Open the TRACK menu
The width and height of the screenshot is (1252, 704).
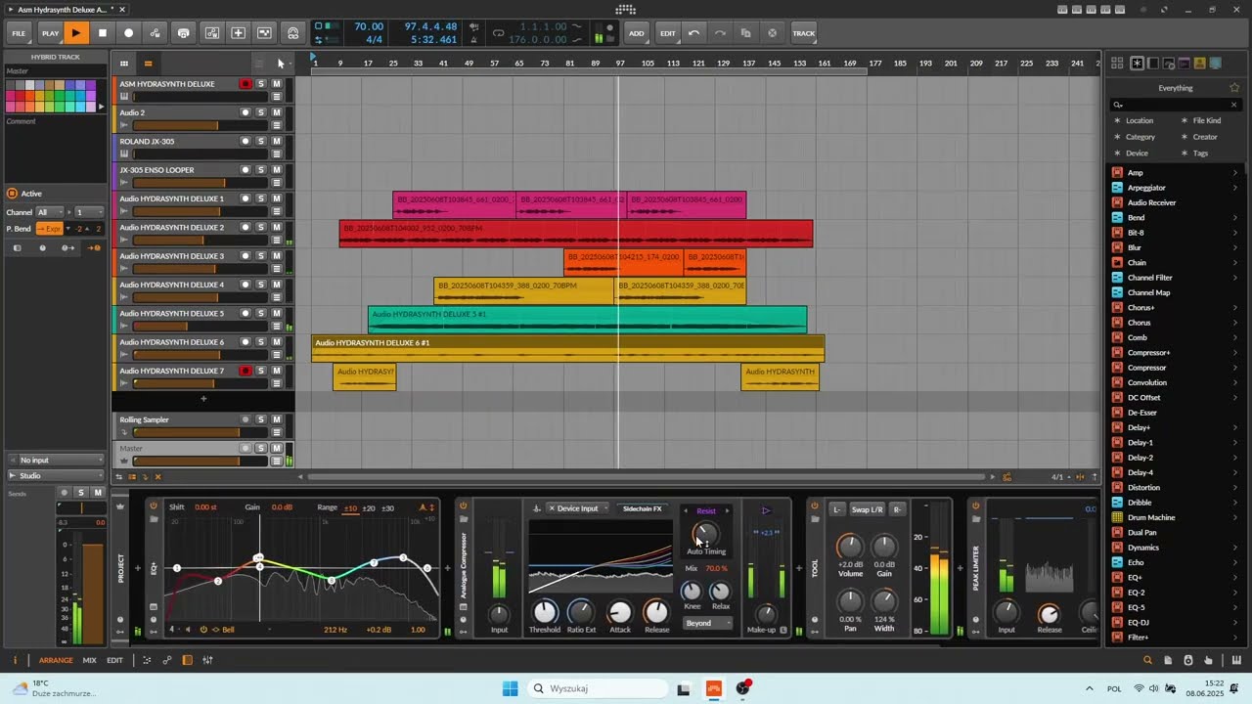point(804,33)
